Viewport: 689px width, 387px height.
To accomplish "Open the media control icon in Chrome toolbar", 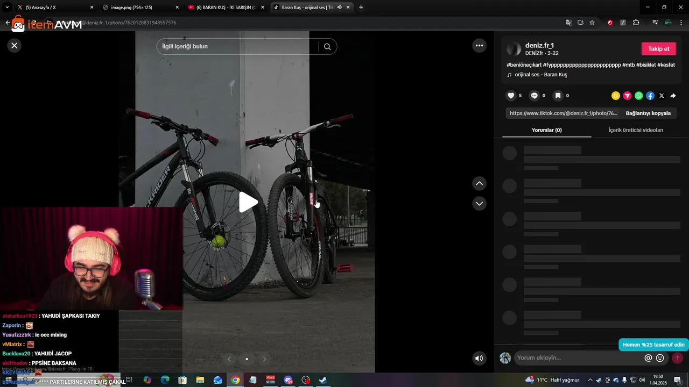I will point(655,23).
